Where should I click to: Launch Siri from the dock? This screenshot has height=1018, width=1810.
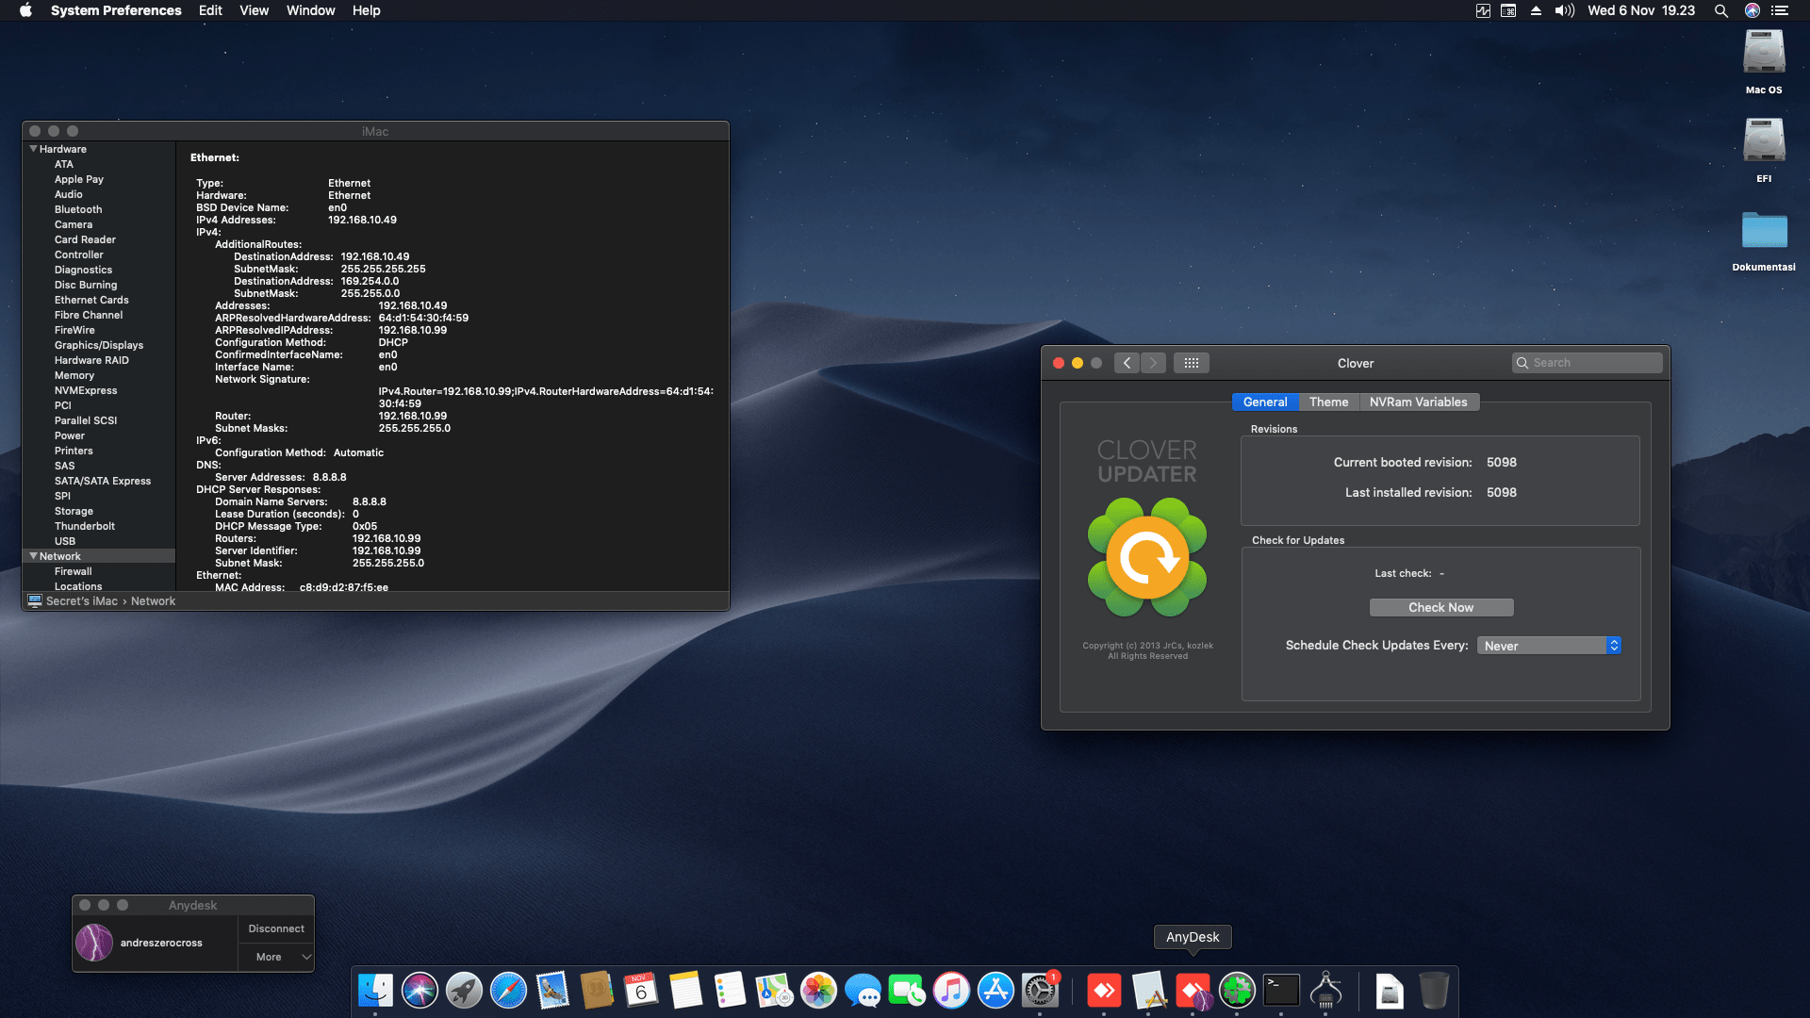tap(420, 991)
